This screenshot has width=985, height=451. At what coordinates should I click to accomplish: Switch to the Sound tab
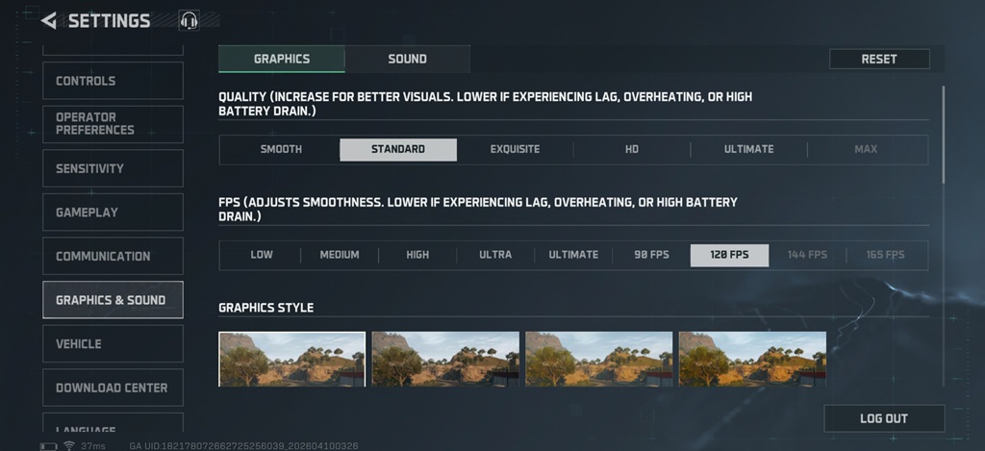point(407,59)
